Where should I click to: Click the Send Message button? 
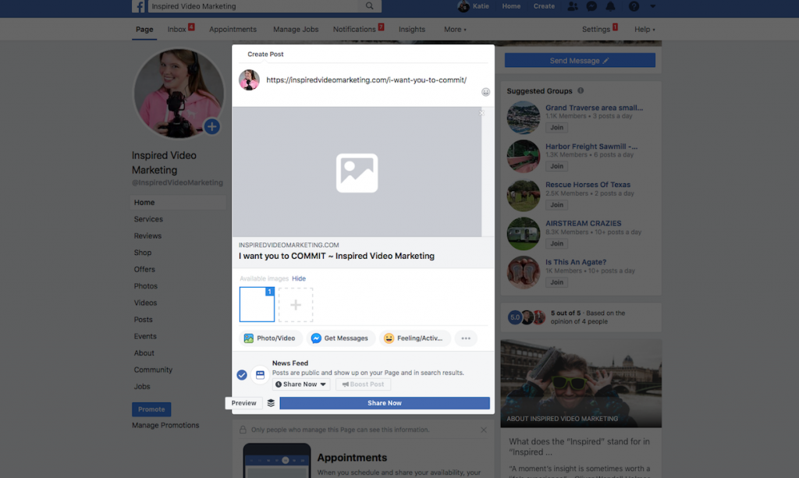click(x=580, y=61)
